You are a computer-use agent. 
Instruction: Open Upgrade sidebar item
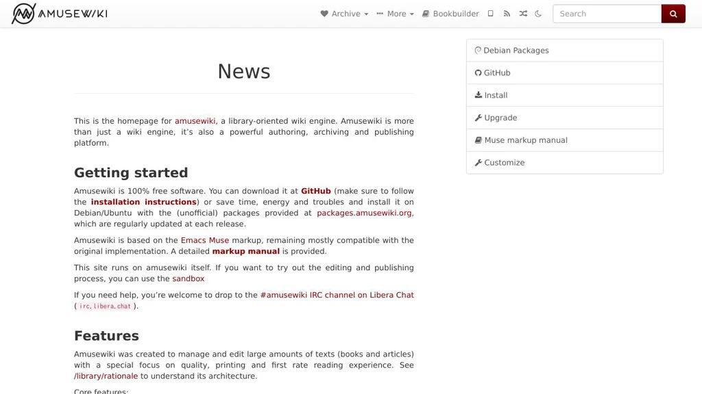[565, 118]
